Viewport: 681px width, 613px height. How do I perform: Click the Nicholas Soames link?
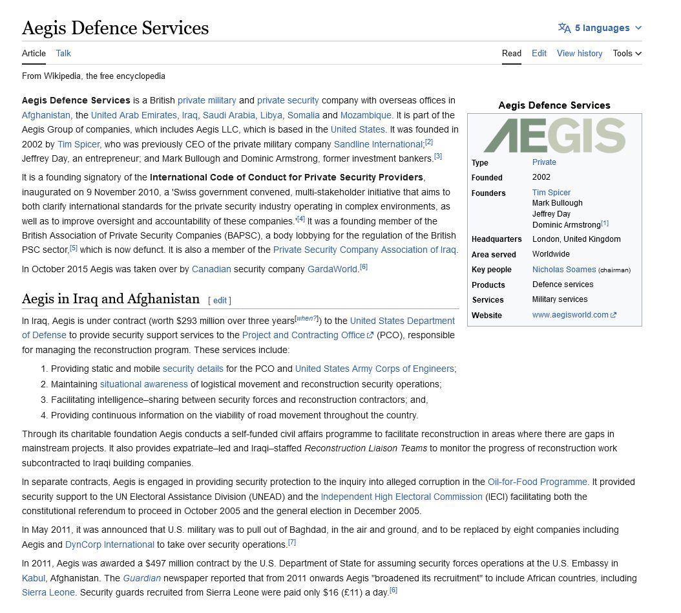point(563,270)
